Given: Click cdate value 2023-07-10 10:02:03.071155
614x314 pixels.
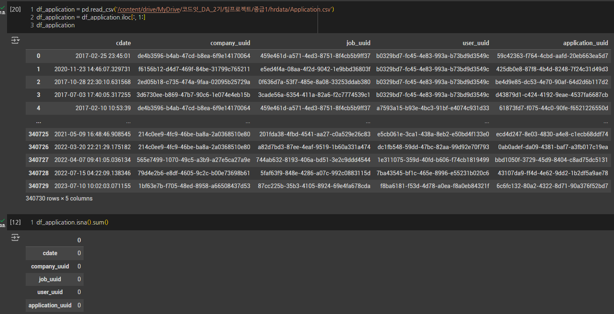Looking at the screenshot, I should [x=93, y=186].
